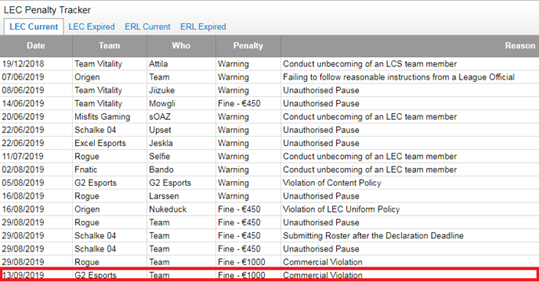Click the Who column header
Image resolution: width=539 pixels, height=282 pixels.
coord(181,46)
